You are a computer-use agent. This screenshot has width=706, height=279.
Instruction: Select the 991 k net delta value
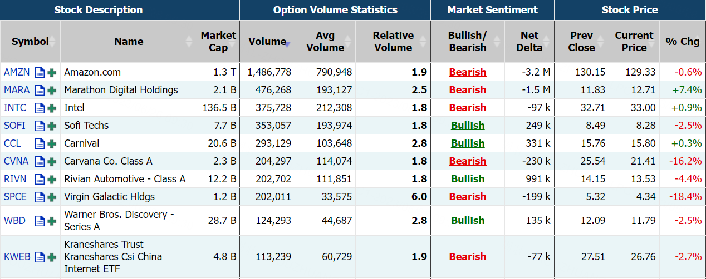(538, 179)
